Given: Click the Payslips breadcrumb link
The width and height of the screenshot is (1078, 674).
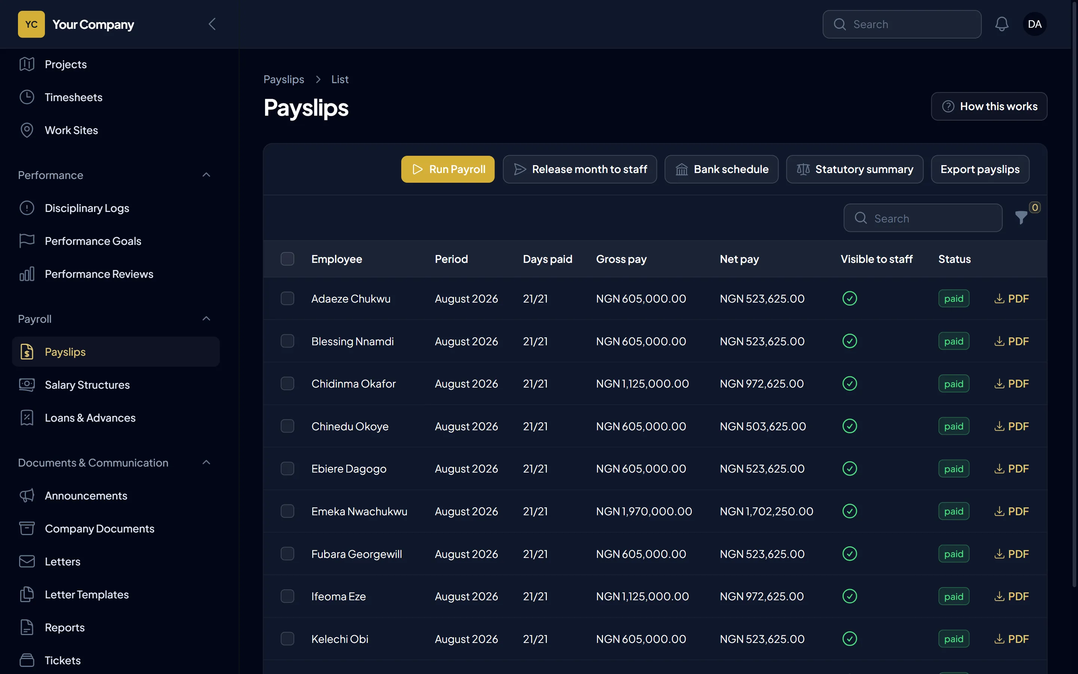Looking at the screenshot, I should [x=284, y=79].
